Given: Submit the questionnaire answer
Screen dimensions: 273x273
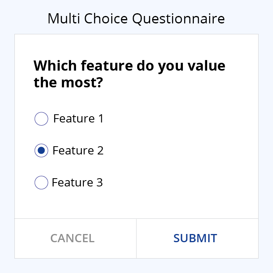Looking at the screenshot, I should pos(197,238).
